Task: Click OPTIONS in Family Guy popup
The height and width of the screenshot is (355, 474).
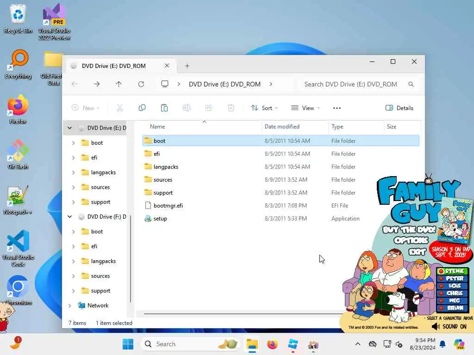Action: click(x=411, y=240)
